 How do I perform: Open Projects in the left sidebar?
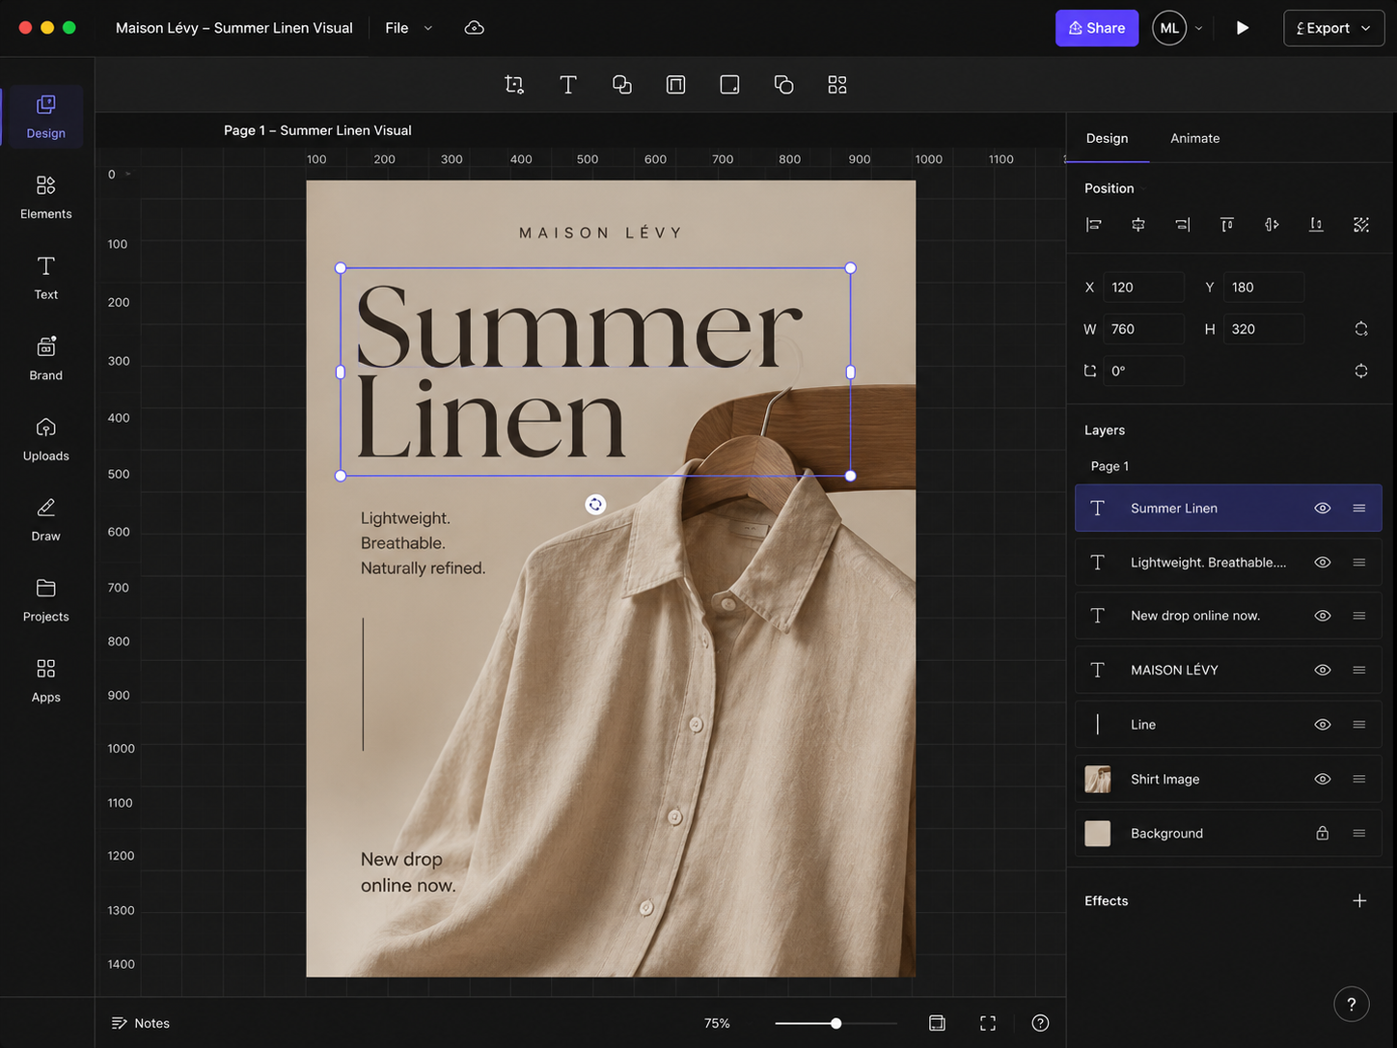click(46, 599)
